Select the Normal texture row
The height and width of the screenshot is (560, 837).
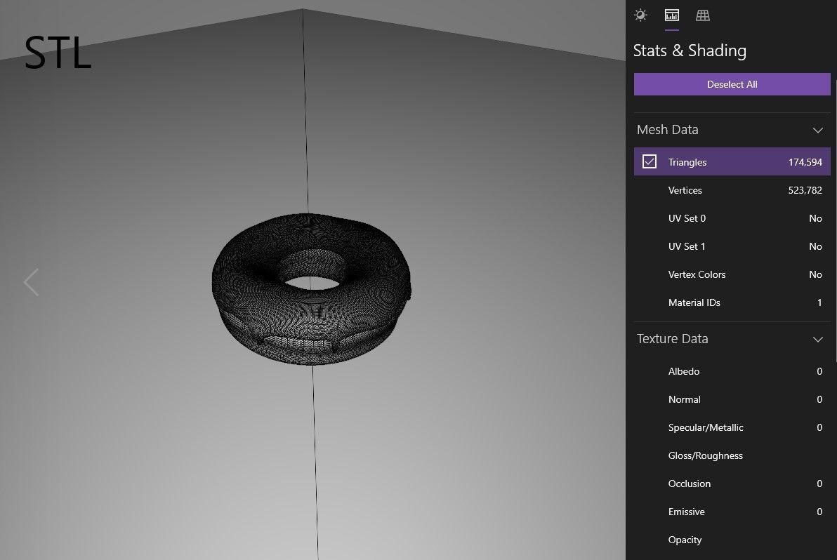coord(732,399)
